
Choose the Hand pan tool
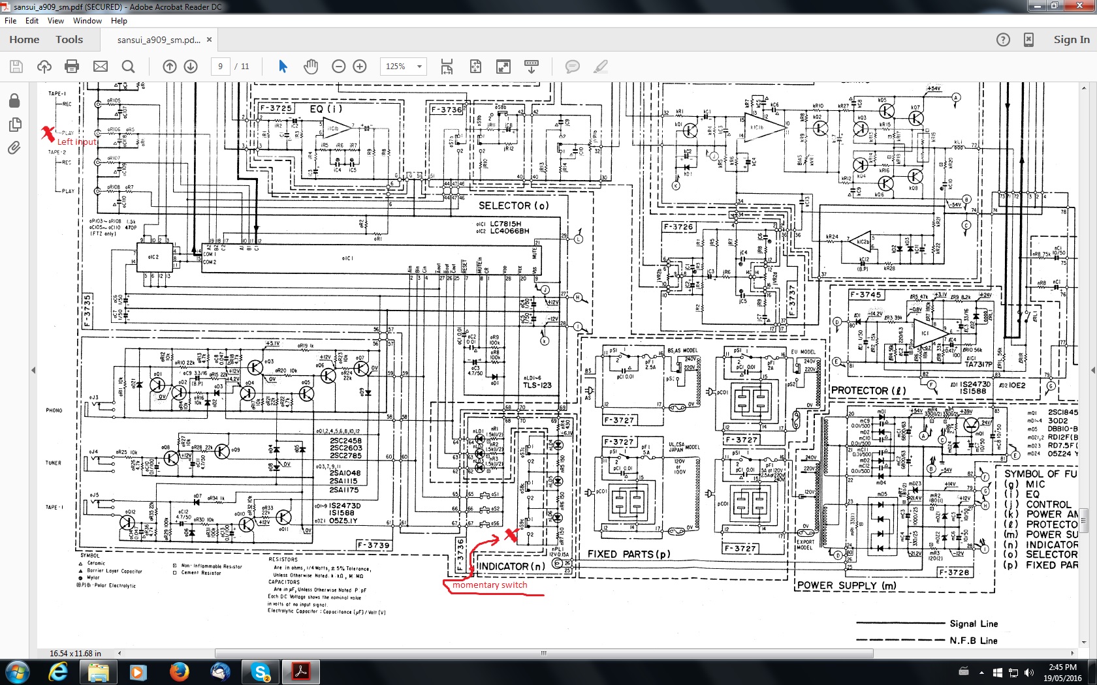311,67
